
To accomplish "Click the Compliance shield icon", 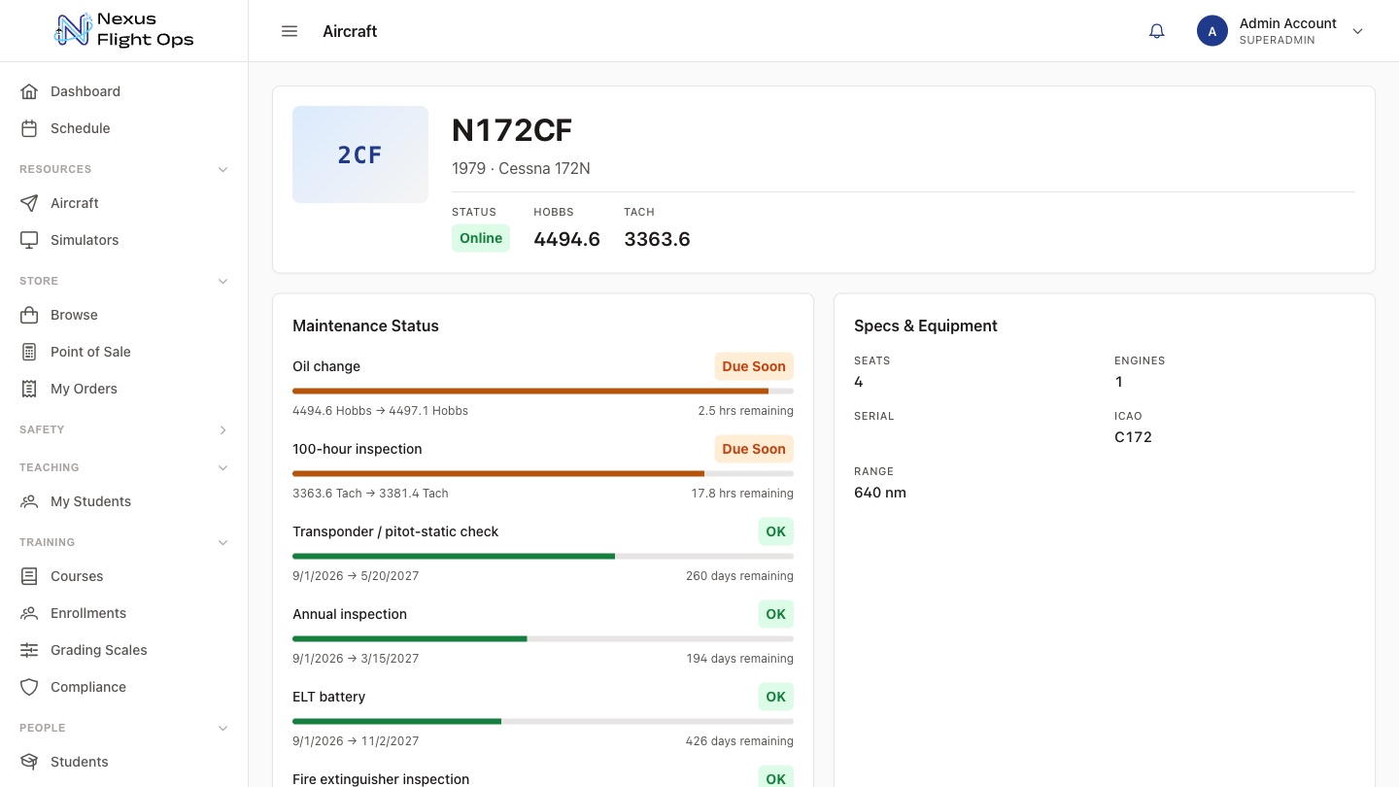I will tap(29, 687).
